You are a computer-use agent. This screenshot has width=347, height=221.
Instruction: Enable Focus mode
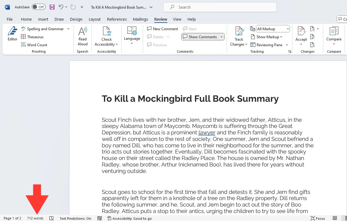pos(318,218)
